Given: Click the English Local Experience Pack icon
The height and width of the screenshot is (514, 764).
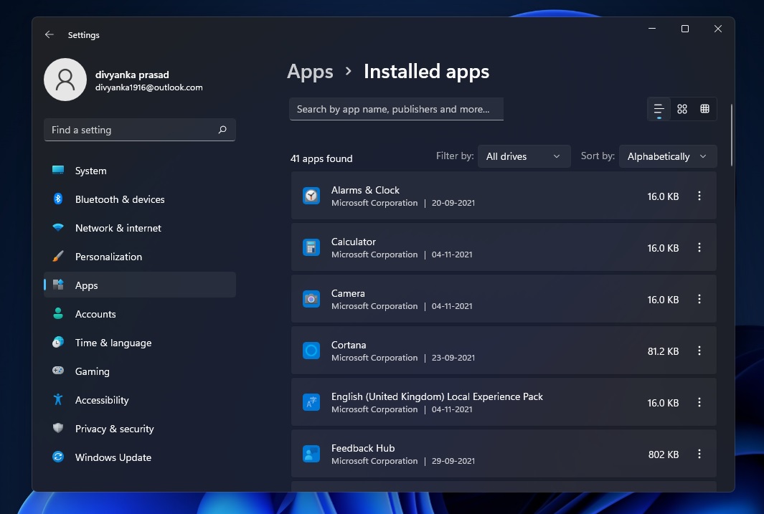Looking at the screenshot, I should (x=311, y=402).
